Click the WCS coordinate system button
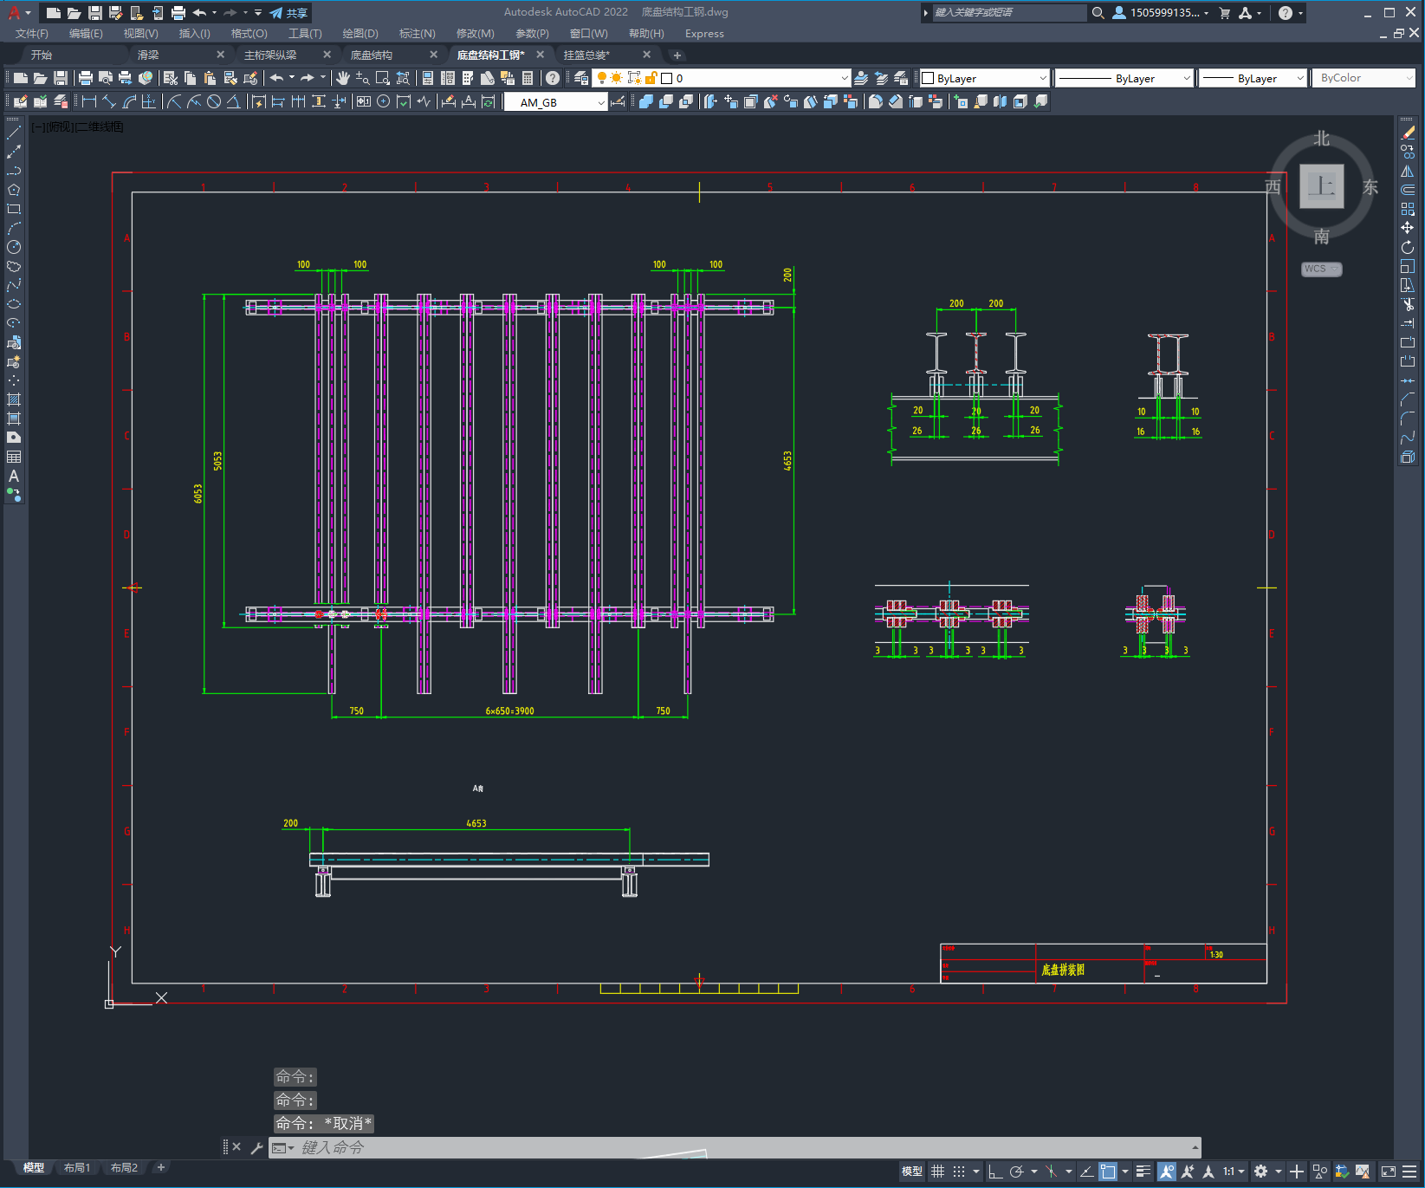1425x1188 pixels. 1321,269
